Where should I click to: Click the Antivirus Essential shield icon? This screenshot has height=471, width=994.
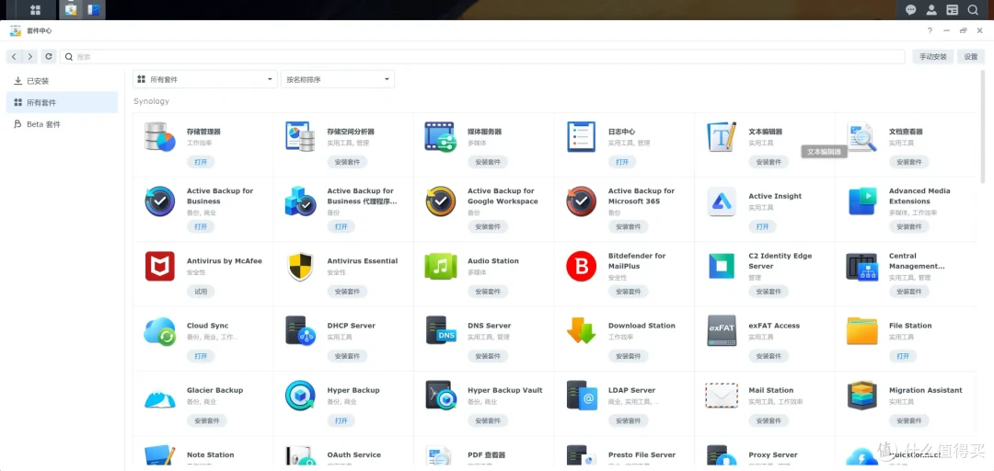coord(300,266)
